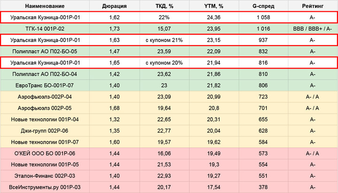Click the ТГК-14 001P-02 name cell
Screen dimensions: 338x193
pyautogui.click(x=45, y=29)
